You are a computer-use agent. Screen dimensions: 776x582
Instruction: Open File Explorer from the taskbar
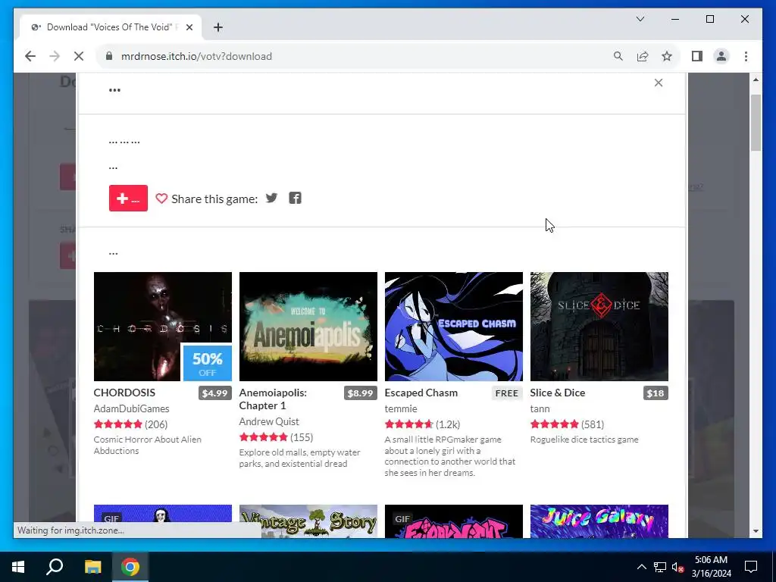click(92, 567)
